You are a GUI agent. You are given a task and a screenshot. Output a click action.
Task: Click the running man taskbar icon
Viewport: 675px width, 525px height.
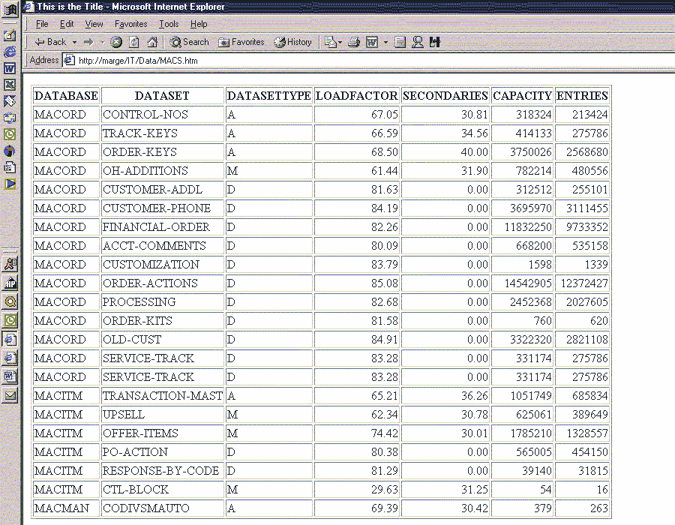10,264
